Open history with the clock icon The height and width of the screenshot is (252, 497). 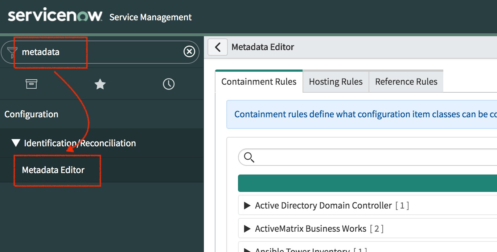point(168,84)
